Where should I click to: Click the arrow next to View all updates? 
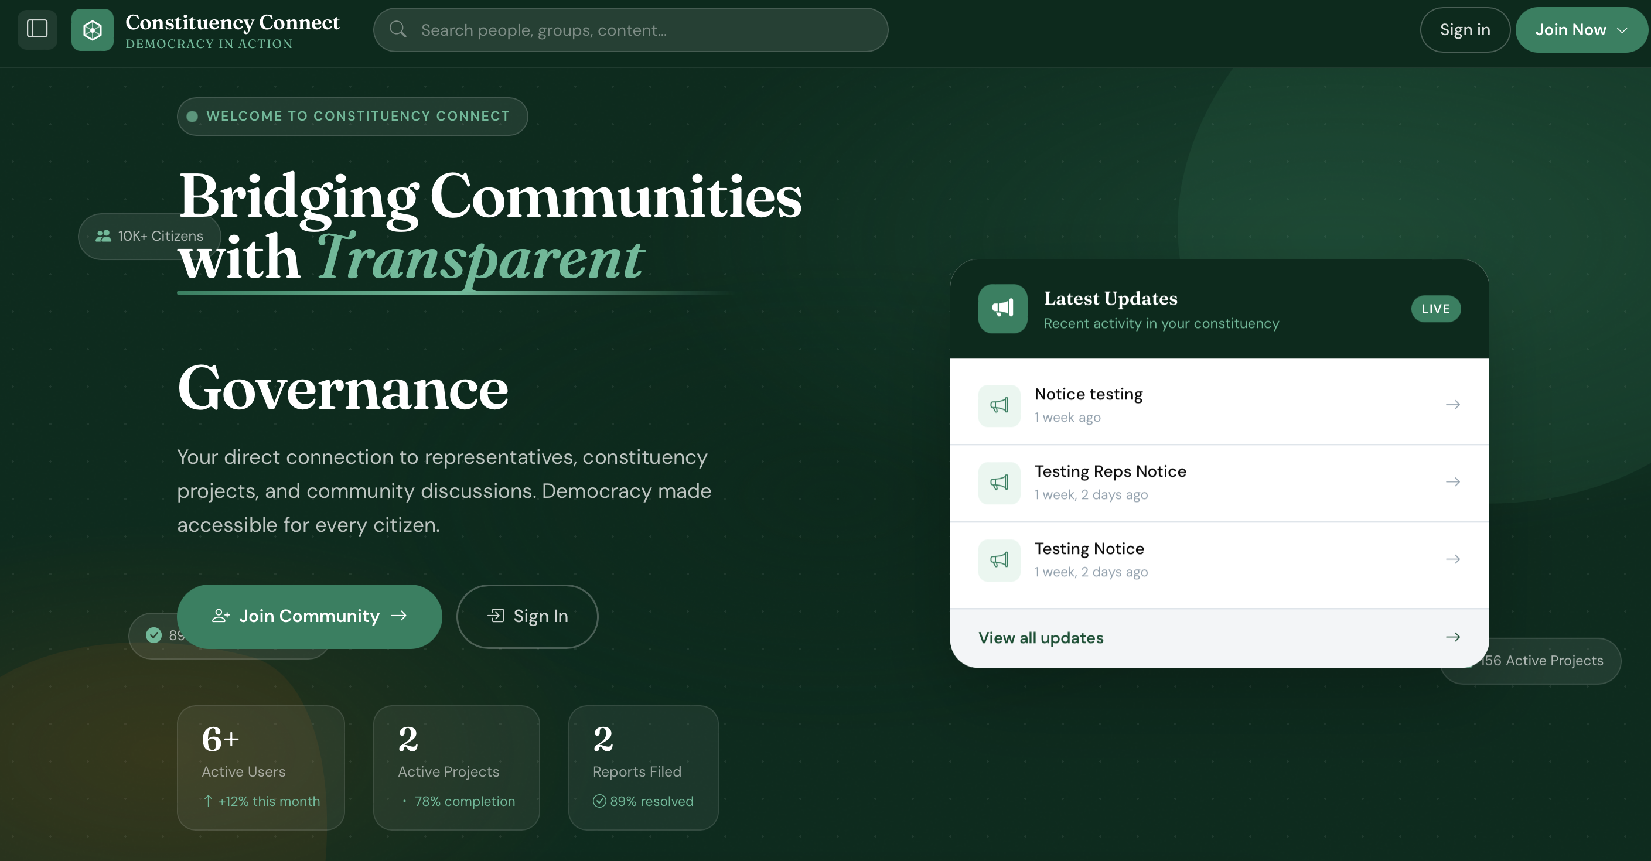pyautogui.click(x=1452, y=637)
